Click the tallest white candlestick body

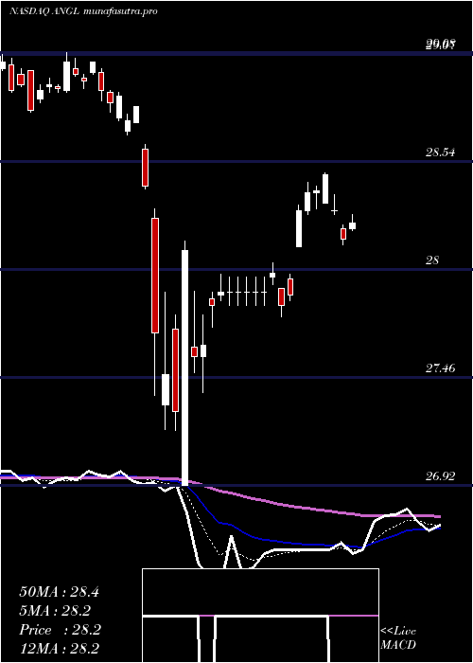(x=185, y=367)
